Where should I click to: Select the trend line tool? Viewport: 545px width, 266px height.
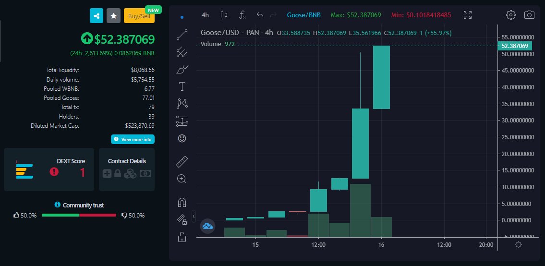182,35
